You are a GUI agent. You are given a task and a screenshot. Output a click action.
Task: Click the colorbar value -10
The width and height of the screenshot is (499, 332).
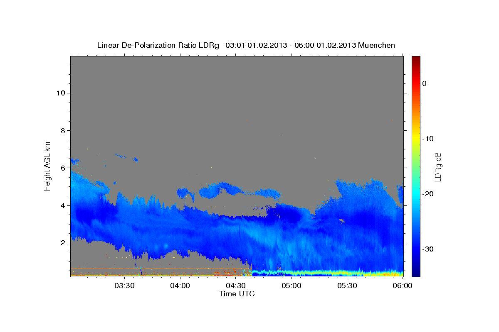click(x=428, y=139)
